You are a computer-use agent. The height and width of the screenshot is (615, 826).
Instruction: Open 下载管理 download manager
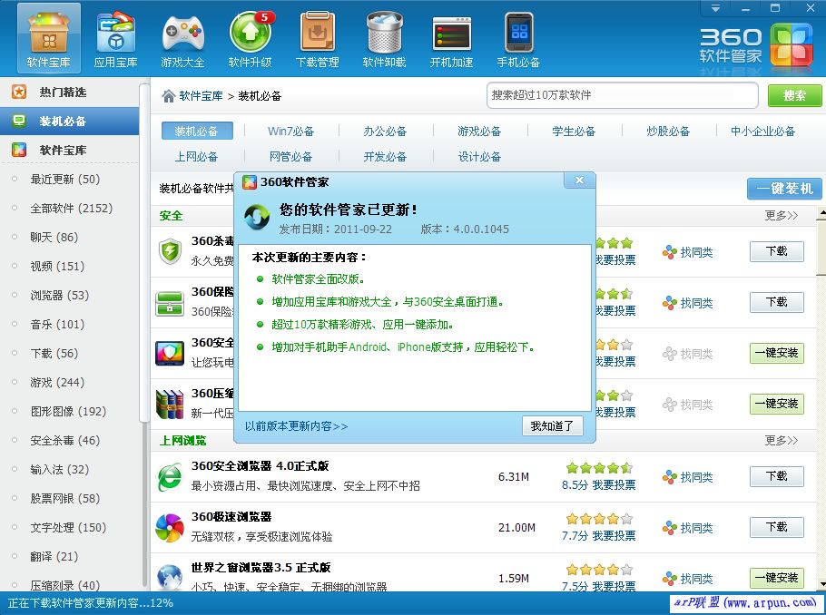click(x=317, y=38)
